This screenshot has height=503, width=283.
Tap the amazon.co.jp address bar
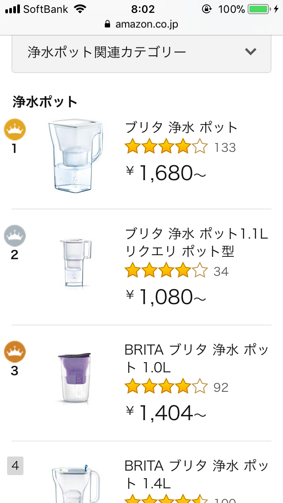tap(141, 24)
